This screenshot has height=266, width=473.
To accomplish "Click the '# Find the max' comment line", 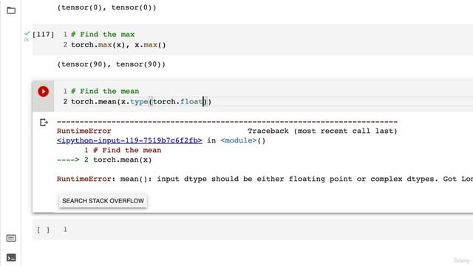I will pos(103,35).
